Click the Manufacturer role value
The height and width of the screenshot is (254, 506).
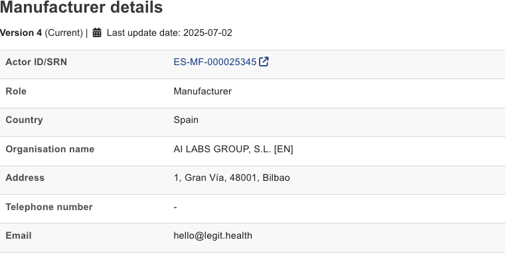tap(203, 91)
